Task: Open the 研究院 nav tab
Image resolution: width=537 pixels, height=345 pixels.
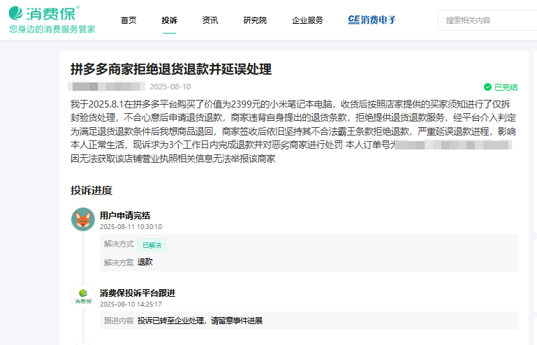Action: tap(255, 20)
